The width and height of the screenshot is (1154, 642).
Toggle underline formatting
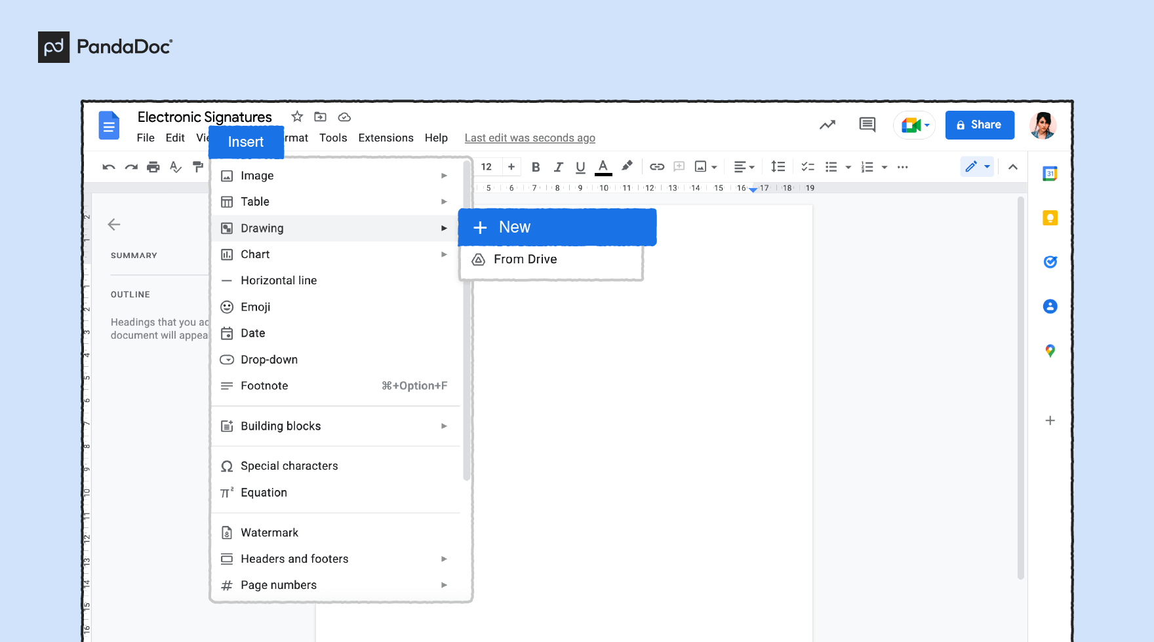tap(580, 167)
